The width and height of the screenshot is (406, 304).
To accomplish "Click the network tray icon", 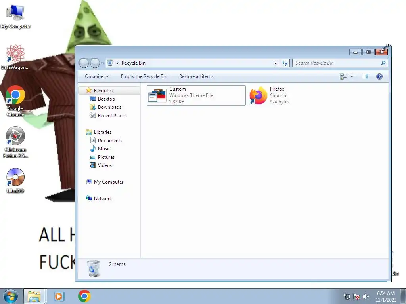I will [x=347, y=296].
